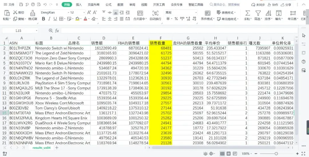This screenshot has width=309, height=157.
Task: Toggle bottom vertical alignment
Action: click(x=116, y=12)
